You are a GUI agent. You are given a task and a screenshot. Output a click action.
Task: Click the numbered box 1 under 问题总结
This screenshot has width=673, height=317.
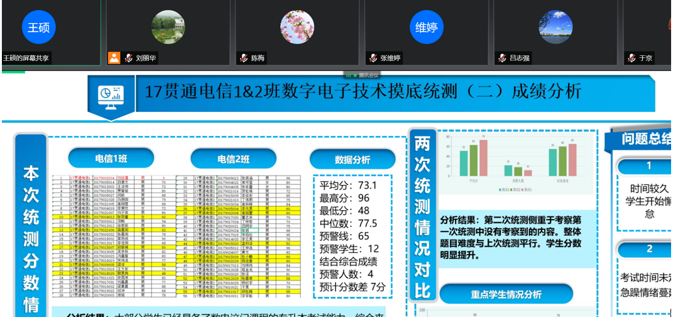pos(645,166)
